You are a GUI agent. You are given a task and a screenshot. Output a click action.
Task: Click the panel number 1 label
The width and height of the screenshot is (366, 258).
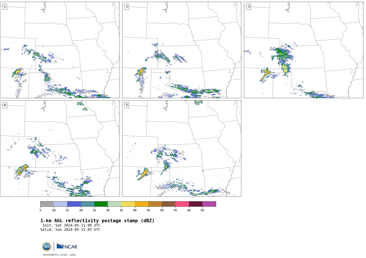coord(5,7)
